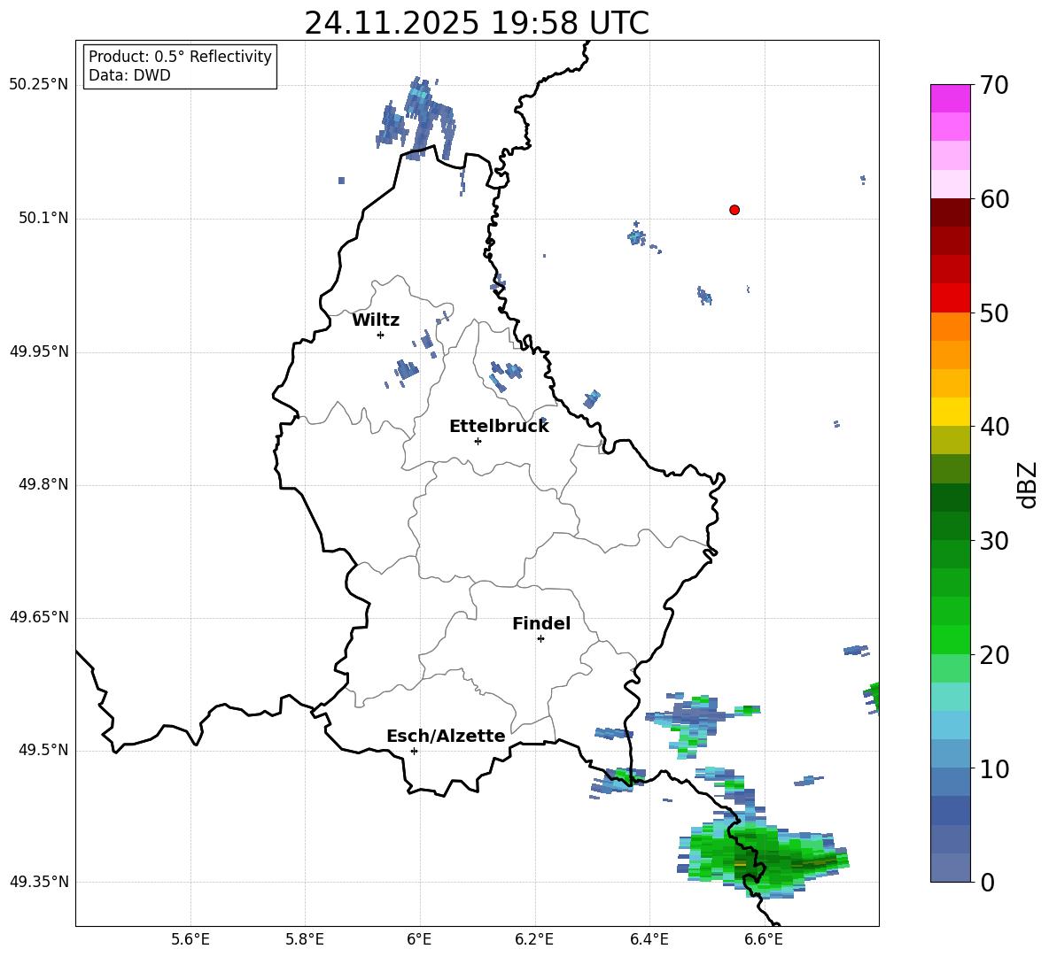Click the 50 value on colorbar
This screenshot has width=1049, height=957.
993,313
